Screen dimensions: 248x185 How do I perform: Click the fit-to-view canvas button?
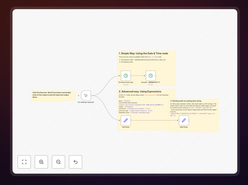[24, 162]
